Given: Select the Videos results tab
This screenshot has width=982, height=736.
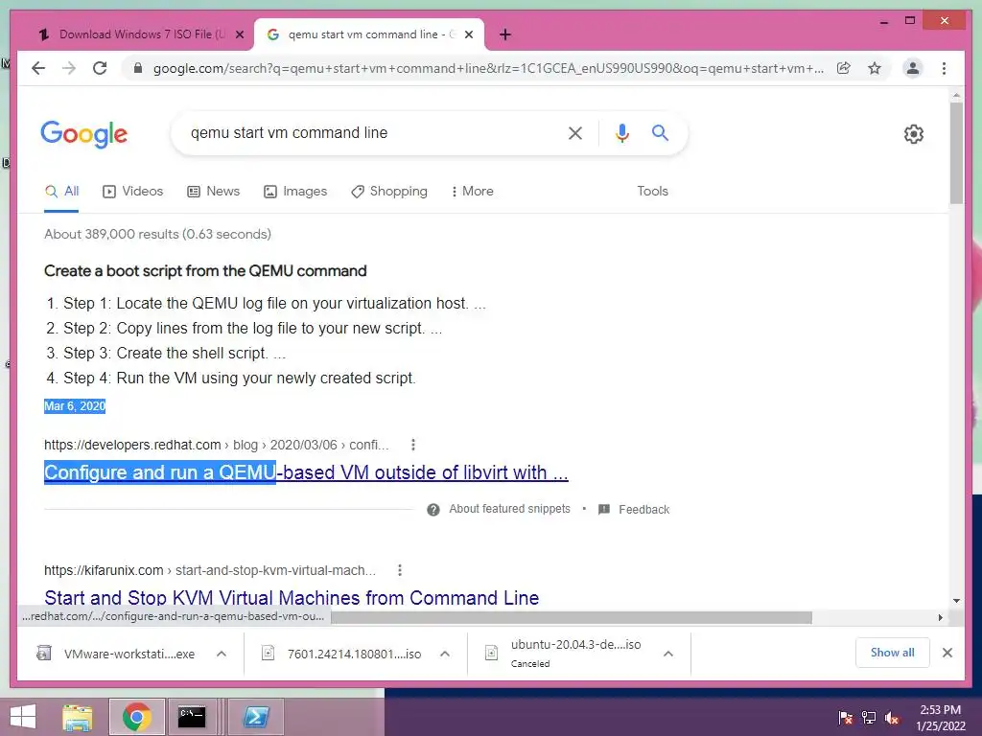Looking at the screenshot, I should tap(132, 191).
